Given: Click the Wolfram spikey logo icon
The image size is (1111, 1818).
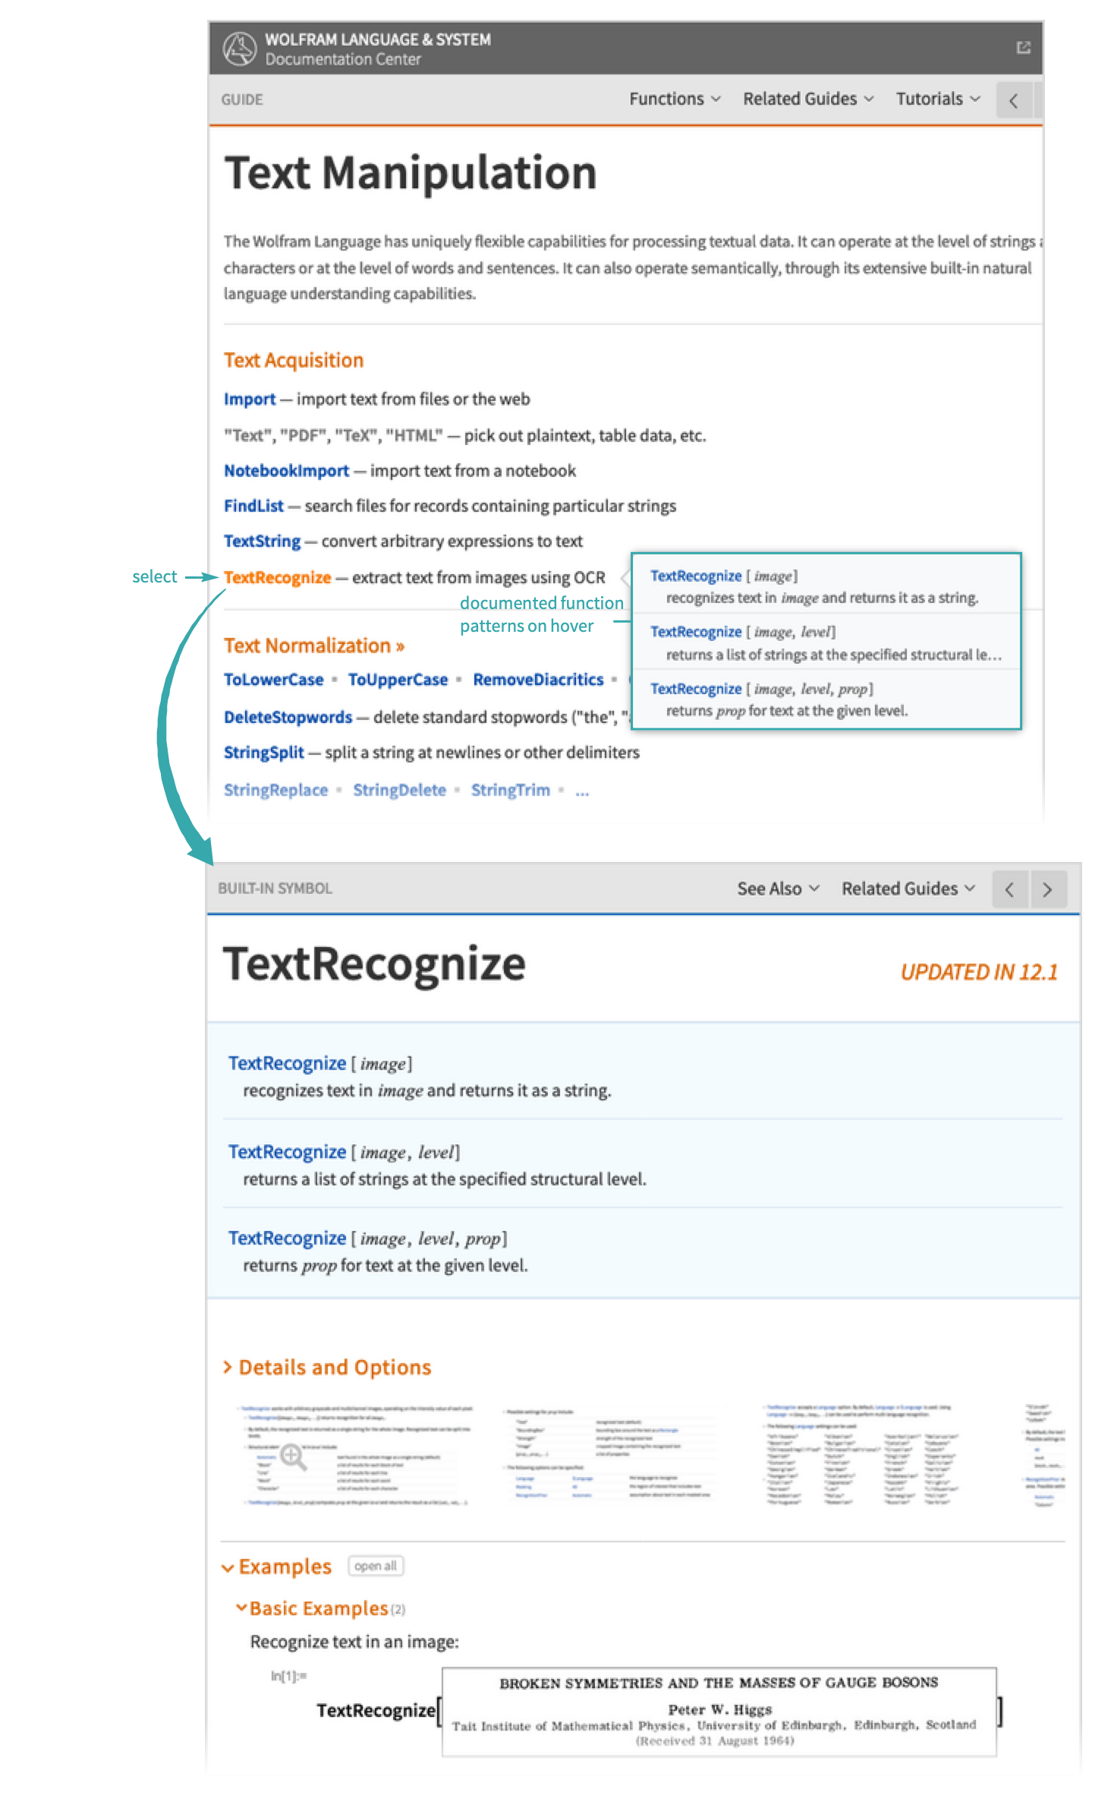Looking at the screenshot, I should coord(240,49).
